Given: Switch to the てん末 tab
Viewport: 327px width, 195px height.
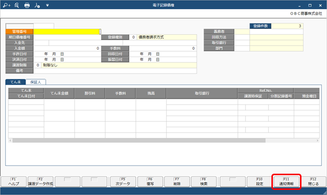Looking at the screenshot, I should click(15, 82).
